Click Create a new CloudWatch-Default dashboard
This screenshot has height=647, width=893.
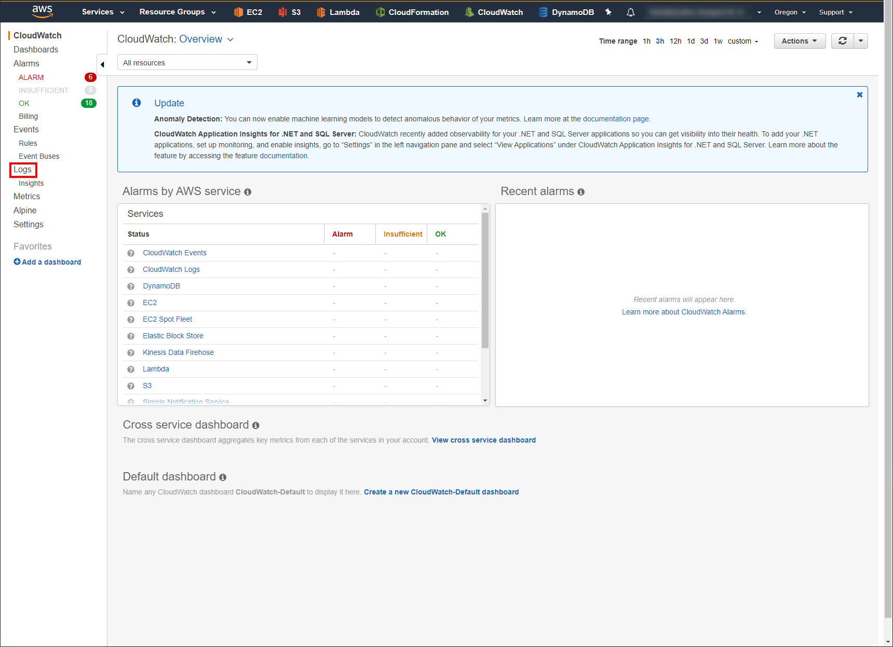[441, 492]
